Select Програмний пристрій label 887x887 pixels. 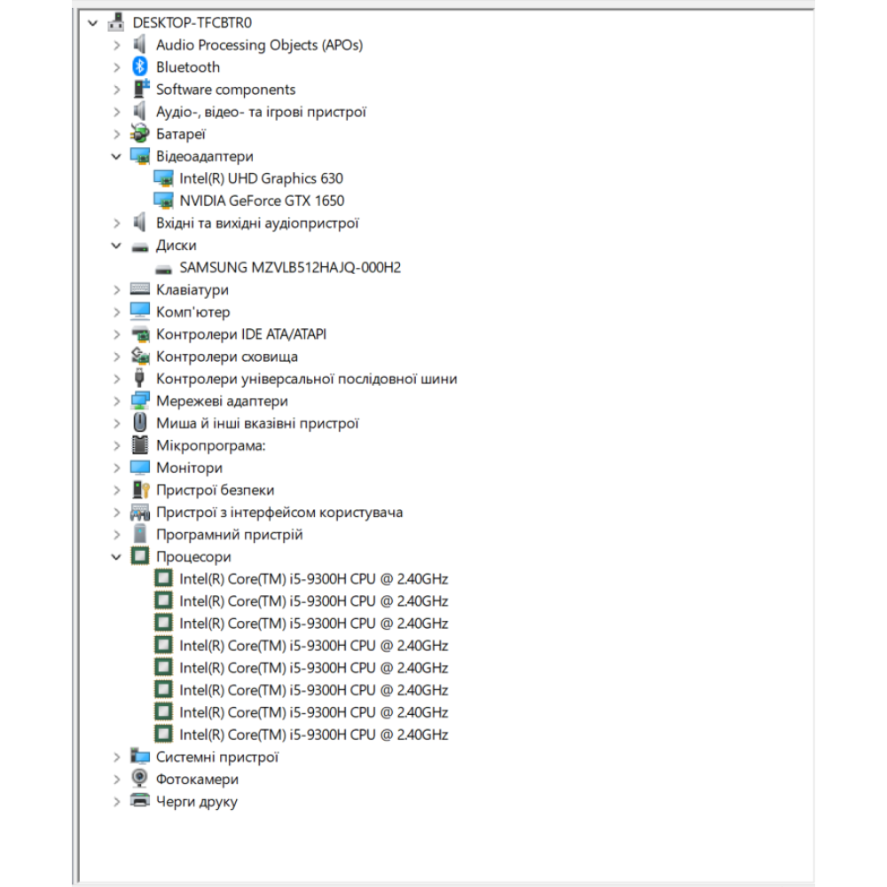pos(229,535)
